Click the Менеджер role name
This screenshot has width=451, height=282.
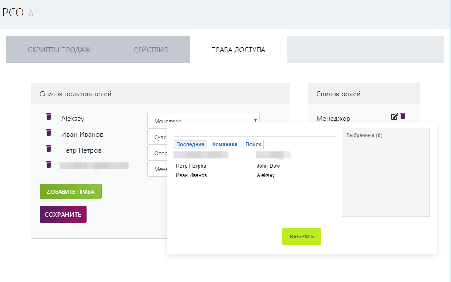(333, 119)
